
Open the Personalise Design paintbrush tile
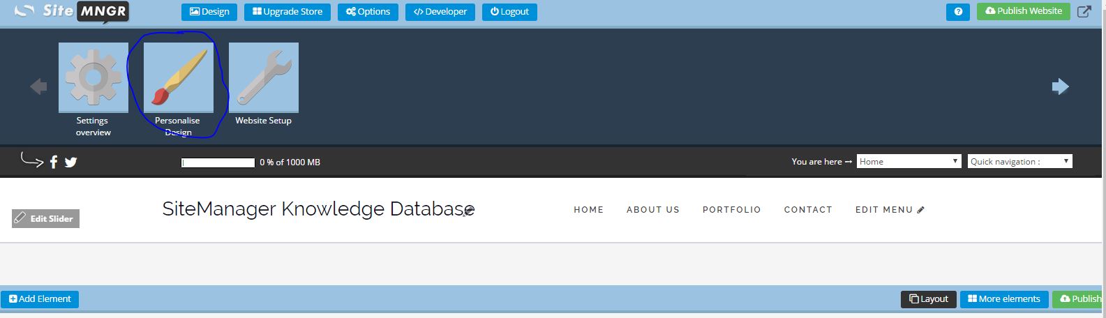[x=179, y=77]
